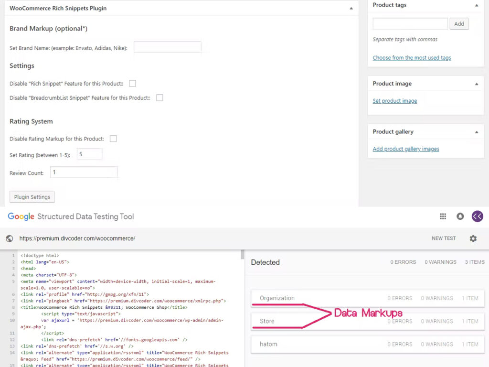Open the notifications bell icon

point(460,216)
